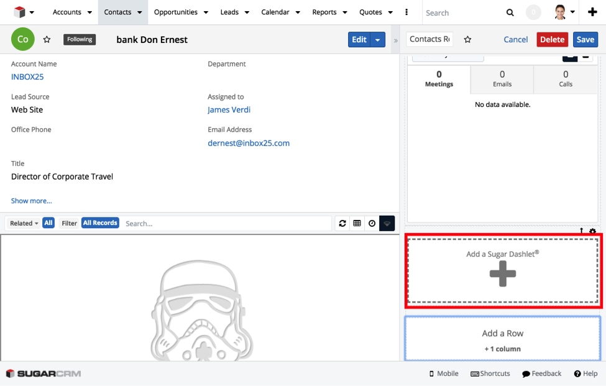Expand the Contacts menu caret
The height and width of the screenshot is (386, 606).
tap(139, 12)
